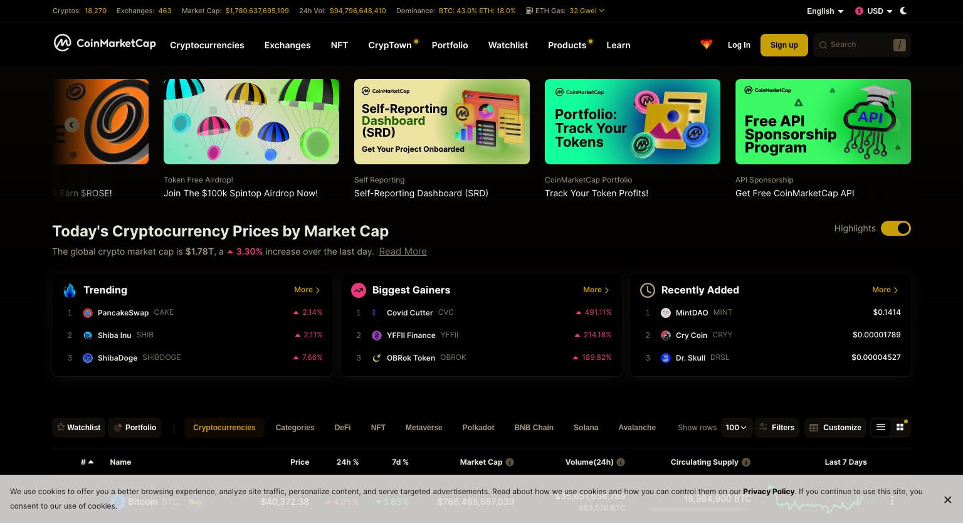Select the Categories tab

coord(295,428)
